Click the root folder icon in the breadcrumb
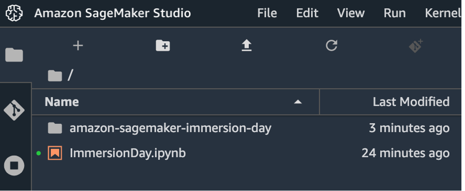This screenshot has width=465, height=191. click(55, 76)
